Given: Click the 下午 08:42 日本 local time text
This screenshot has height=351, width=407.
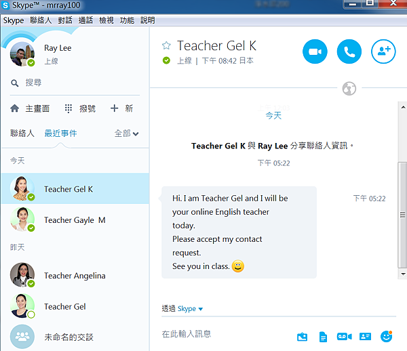Looking at the screenshot, I should [227, 61].
